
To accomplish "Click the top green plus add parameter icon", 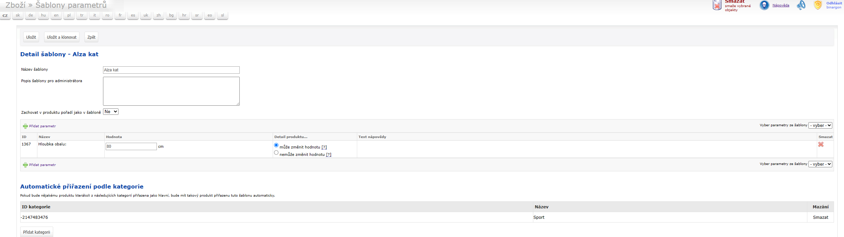I will [x=25, y=126].
